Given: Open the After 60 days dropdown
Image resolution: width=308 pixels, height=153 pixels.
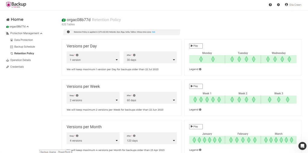Looking at the screenshot, I should 150,98.
